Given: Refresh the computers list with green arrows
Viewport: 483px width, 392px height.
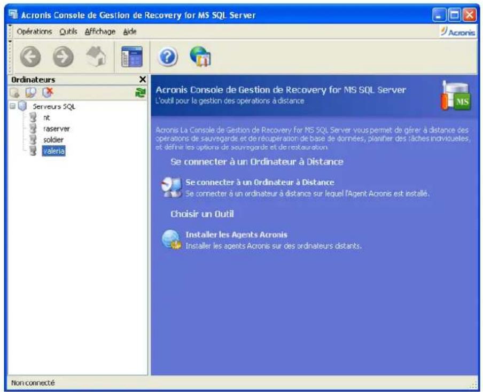Looking at the screenshot, I should click(x=141, y=92).
